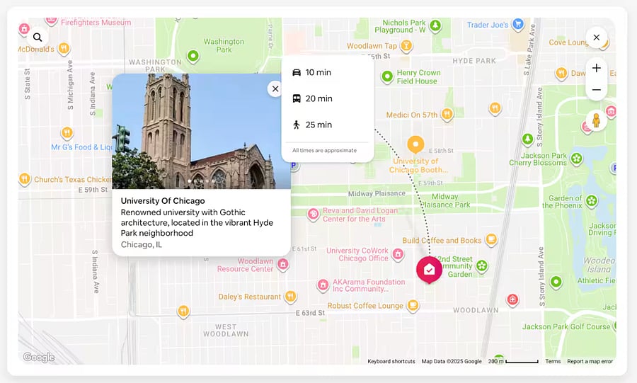Close the University Of Chicago info card
The image size is (637, 383).
tap(275, 88)
